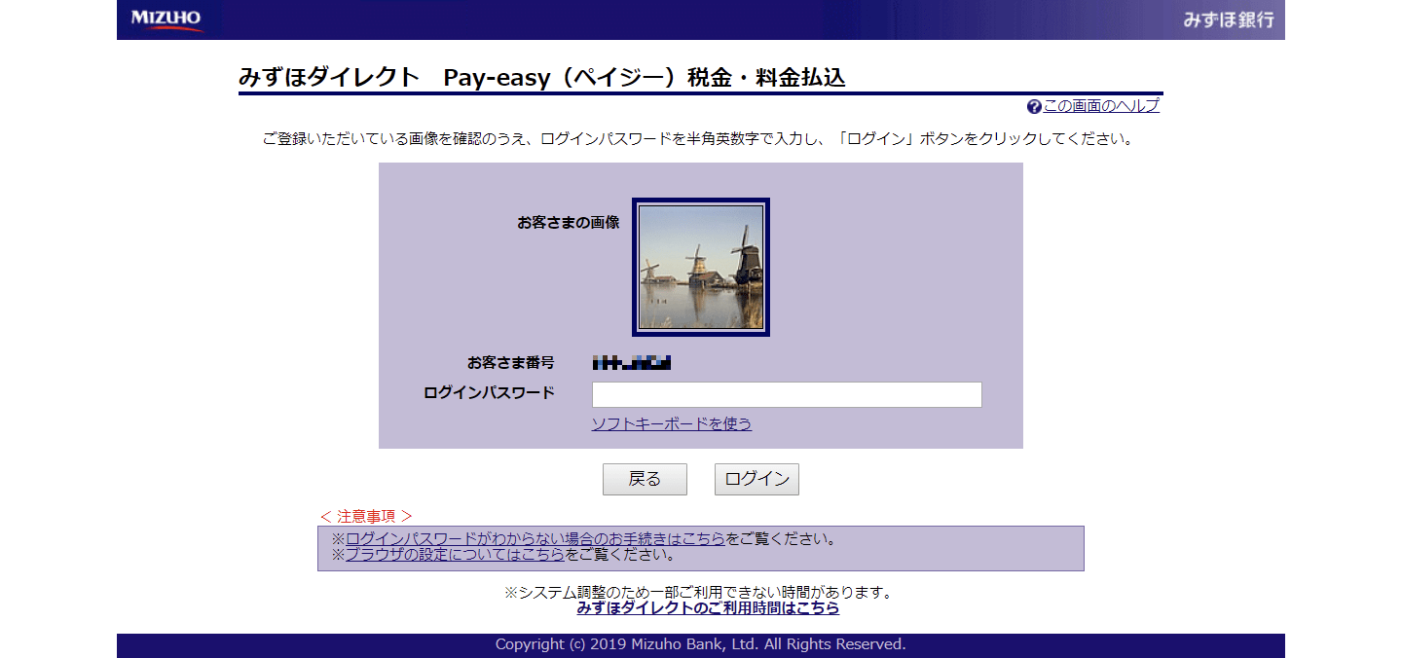Click the MIZUHO logo in header
1402x658 pixels.
(166, 19)
